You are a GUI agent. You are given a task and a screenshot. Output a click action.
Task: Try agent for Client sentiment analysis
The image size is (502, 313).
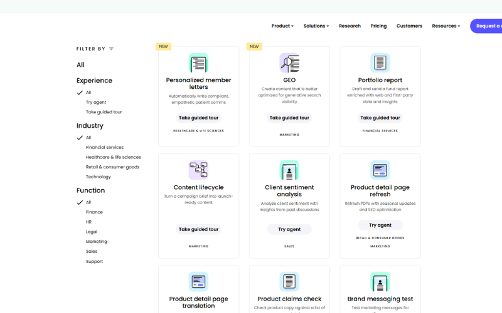click(x=289, y=229)
